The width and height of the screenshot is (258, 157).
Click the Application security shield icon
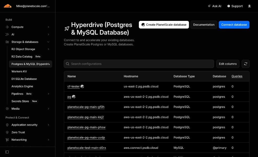(7, 125)
